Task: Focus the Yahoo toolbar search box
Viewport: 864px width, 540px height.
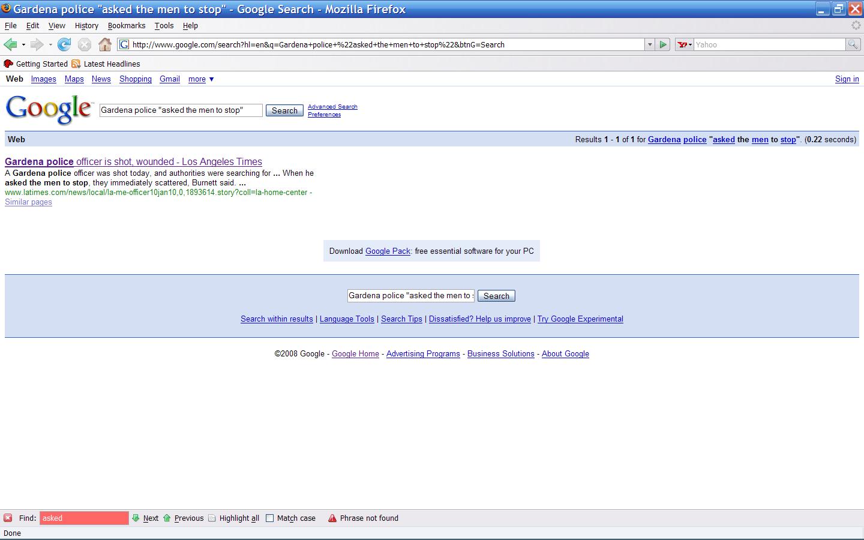Action: (769, 44)
